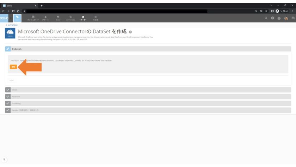
Task: Bookmark this page with the star icon
Action: point(266,11)
